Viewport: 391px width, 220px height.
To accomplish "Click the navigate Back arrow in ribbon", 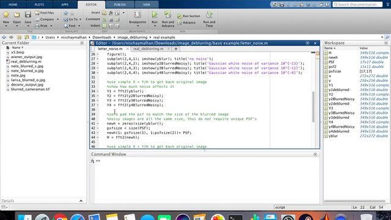I will [x=66, y=13].
